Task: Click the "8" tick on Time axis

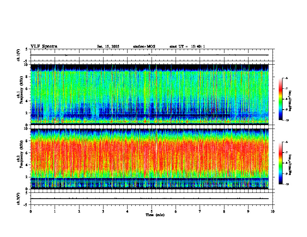Action: tap(224, 211)
